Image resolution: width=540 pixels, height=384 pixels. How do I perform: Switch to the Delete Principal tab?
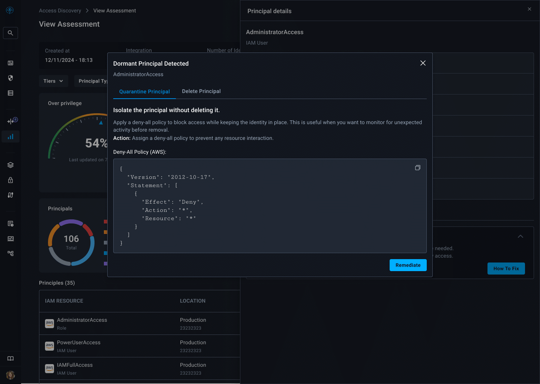point(201,91)
